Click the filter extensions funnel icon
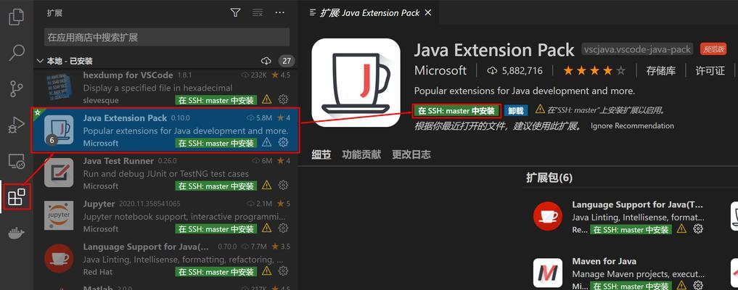This screenshot has height=290, width=738. pos(235,13)
